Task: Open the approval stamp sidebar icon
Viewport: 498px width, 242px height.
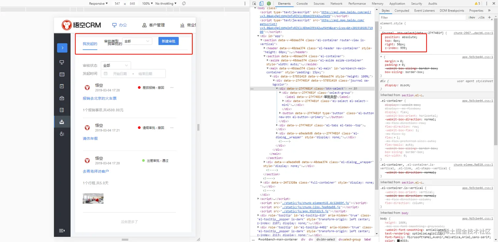Action: [62, 122]
